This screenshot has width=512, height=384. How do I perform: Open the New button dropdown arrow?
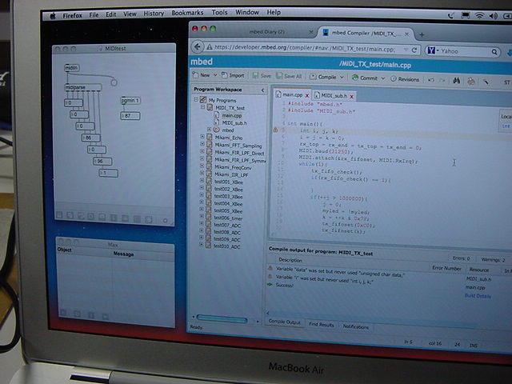[215, 75]
